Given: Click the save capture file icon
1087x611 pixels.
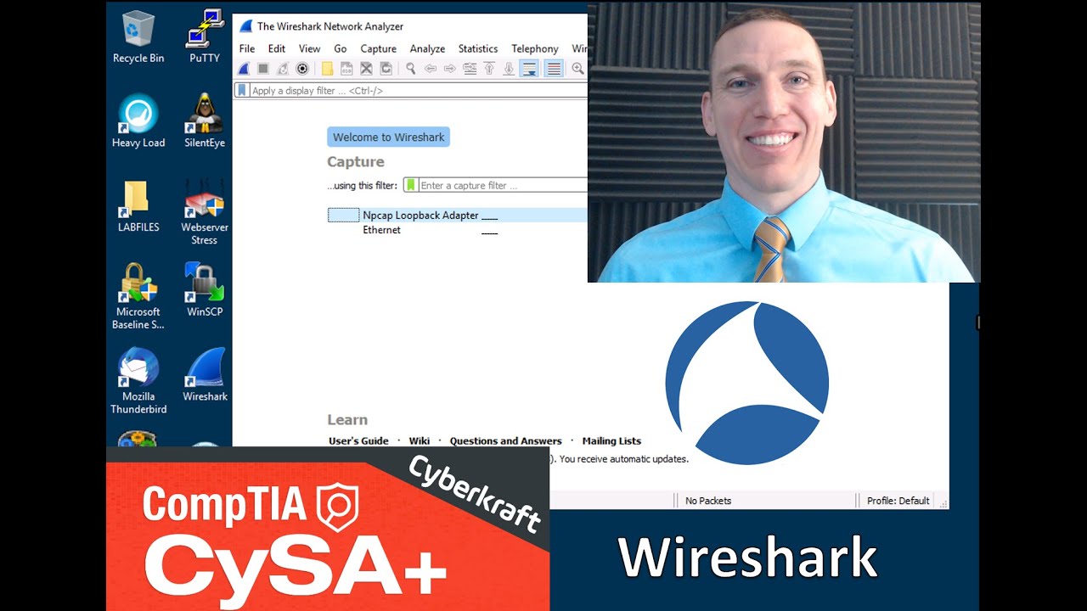Looking at the screenshot, I should [x=346, y=69].
